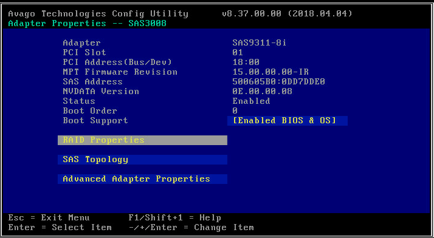Click the Enter = Select Item hint

tap(60, 228)
